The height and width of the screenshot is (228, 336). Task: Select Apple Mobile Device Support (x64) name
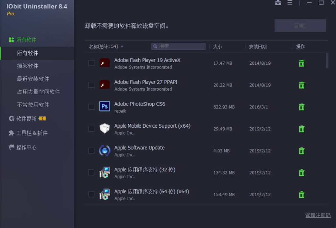click(152, 126)
